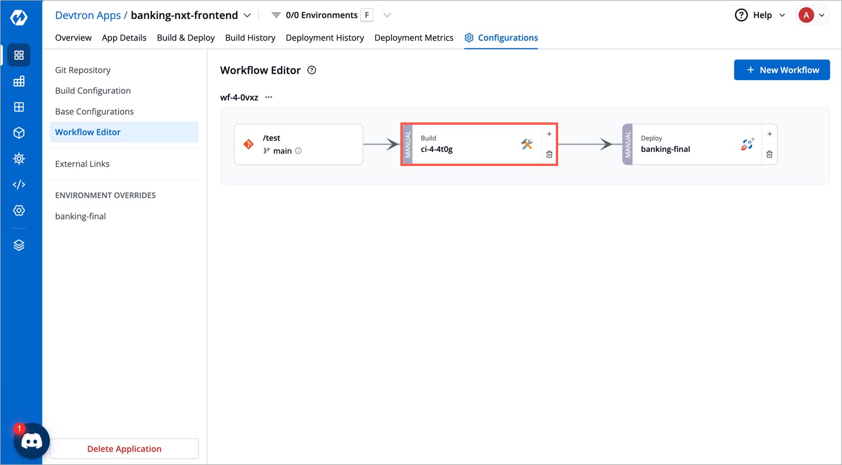Open the Environments filter dropdown
Screen dimensions: 842x465
tap(387, 15)
